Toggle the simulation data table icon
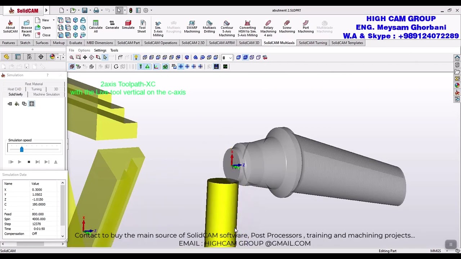Viewport: 461px width, 259px height. pyautogui.click(x=32, y=104)
